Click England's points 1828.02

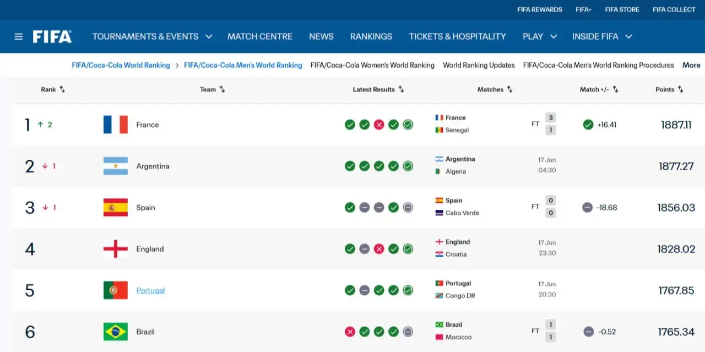(676, 249)
